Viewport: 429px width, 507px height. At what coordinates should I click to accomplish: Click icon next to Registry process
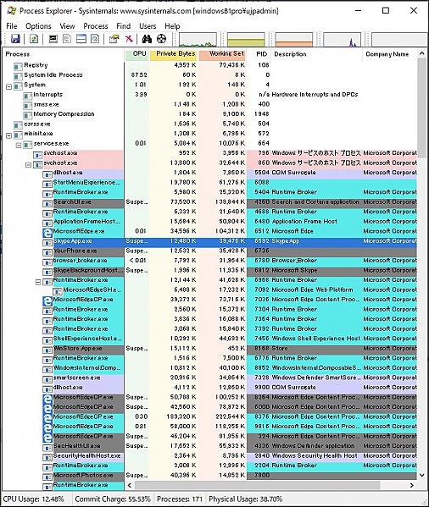click(x=18, y=66)
